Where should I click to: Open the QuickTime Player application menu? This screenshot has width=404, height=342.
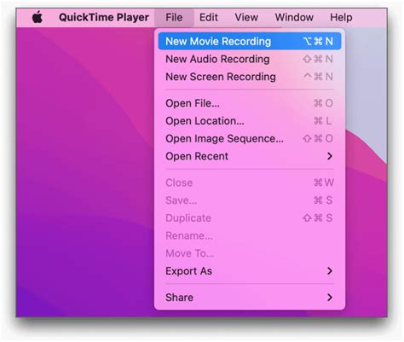[104, 17]
